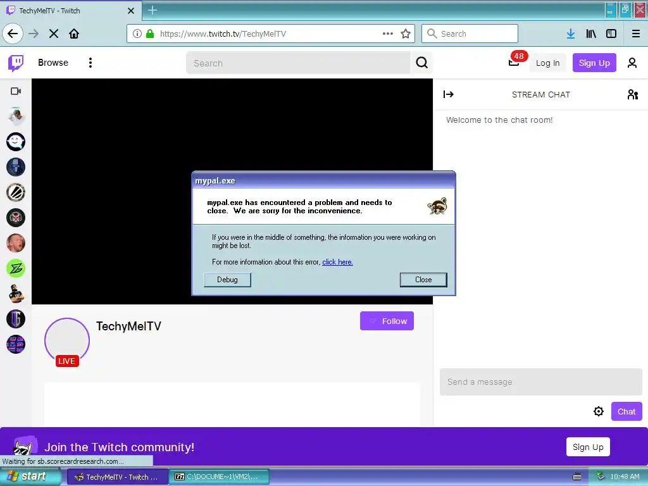Click the TechyMelTV LIVE avatar

click(x=67, y=341)
